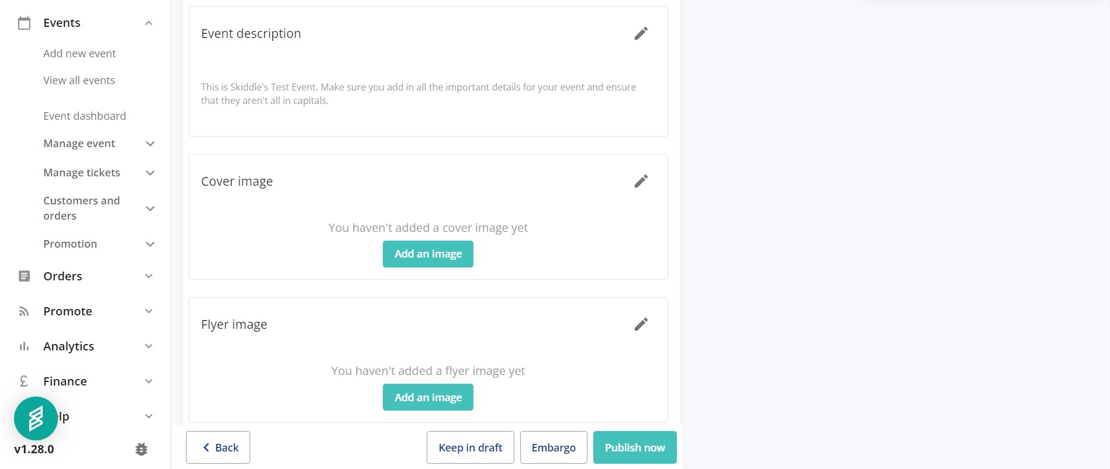Expand Customers and orders submenu

[150, 209]
